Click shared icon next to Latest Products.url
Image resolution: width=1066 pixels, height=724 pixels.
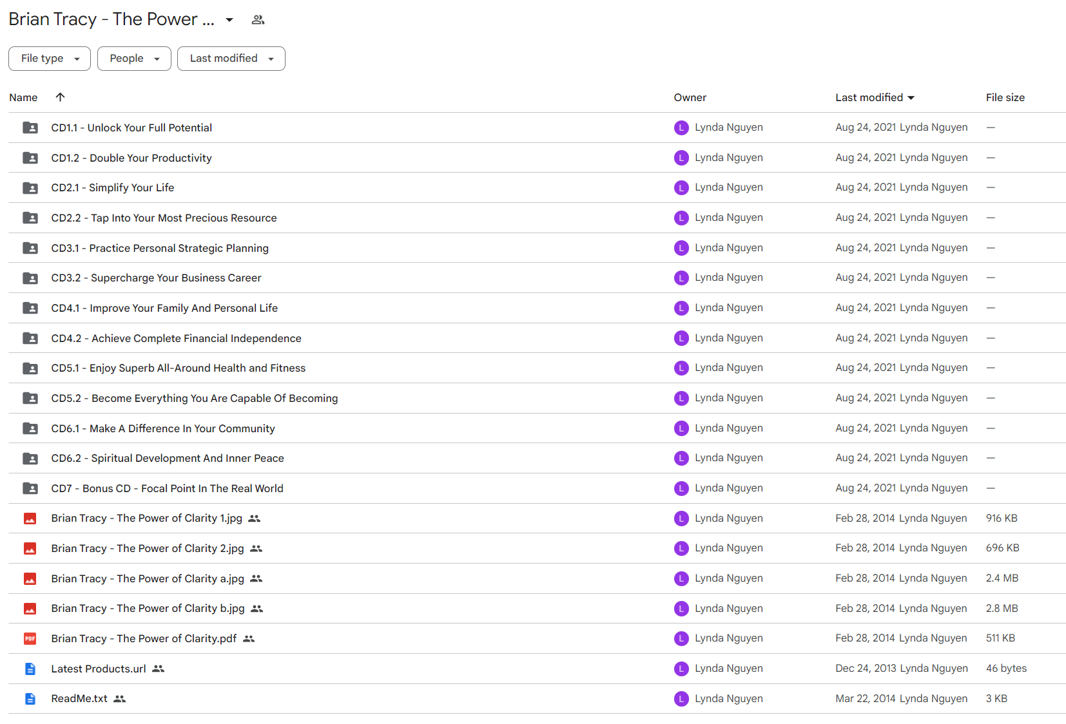(159, 669)
